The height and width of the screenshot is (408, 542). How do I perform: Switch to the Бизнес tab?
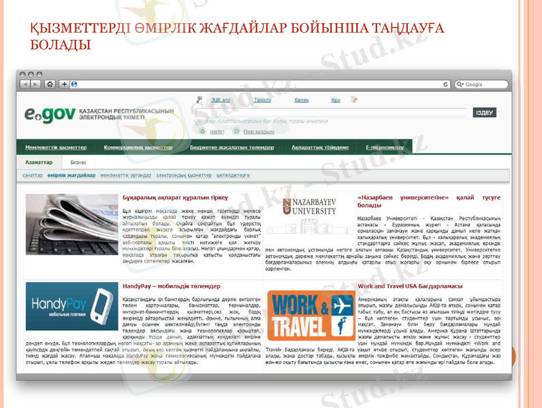[x=78, y=162]
